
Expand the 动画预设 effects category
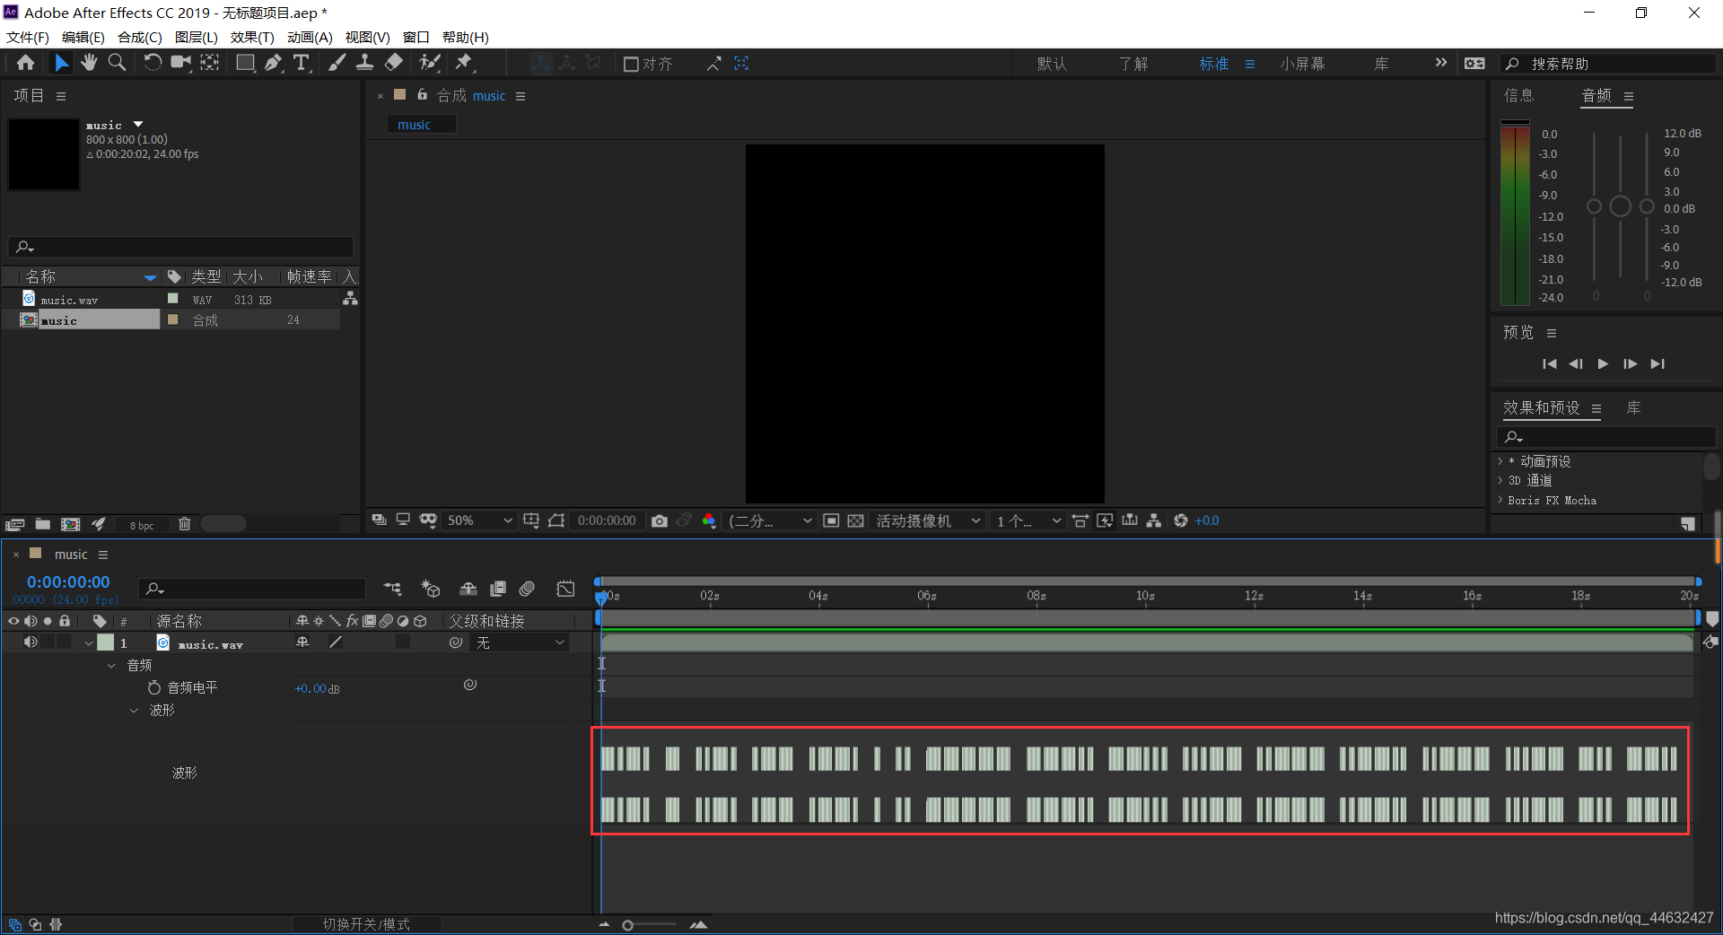pyautogui.click(x=1500, y=461)
